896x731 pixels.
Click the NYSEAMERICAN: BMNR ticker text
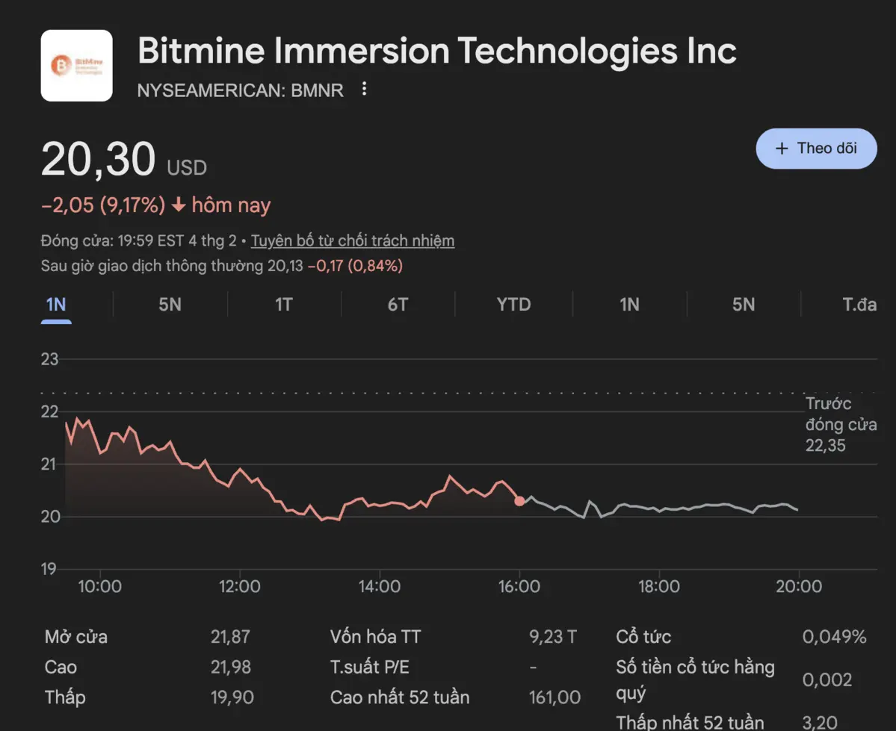pos(240,90)
